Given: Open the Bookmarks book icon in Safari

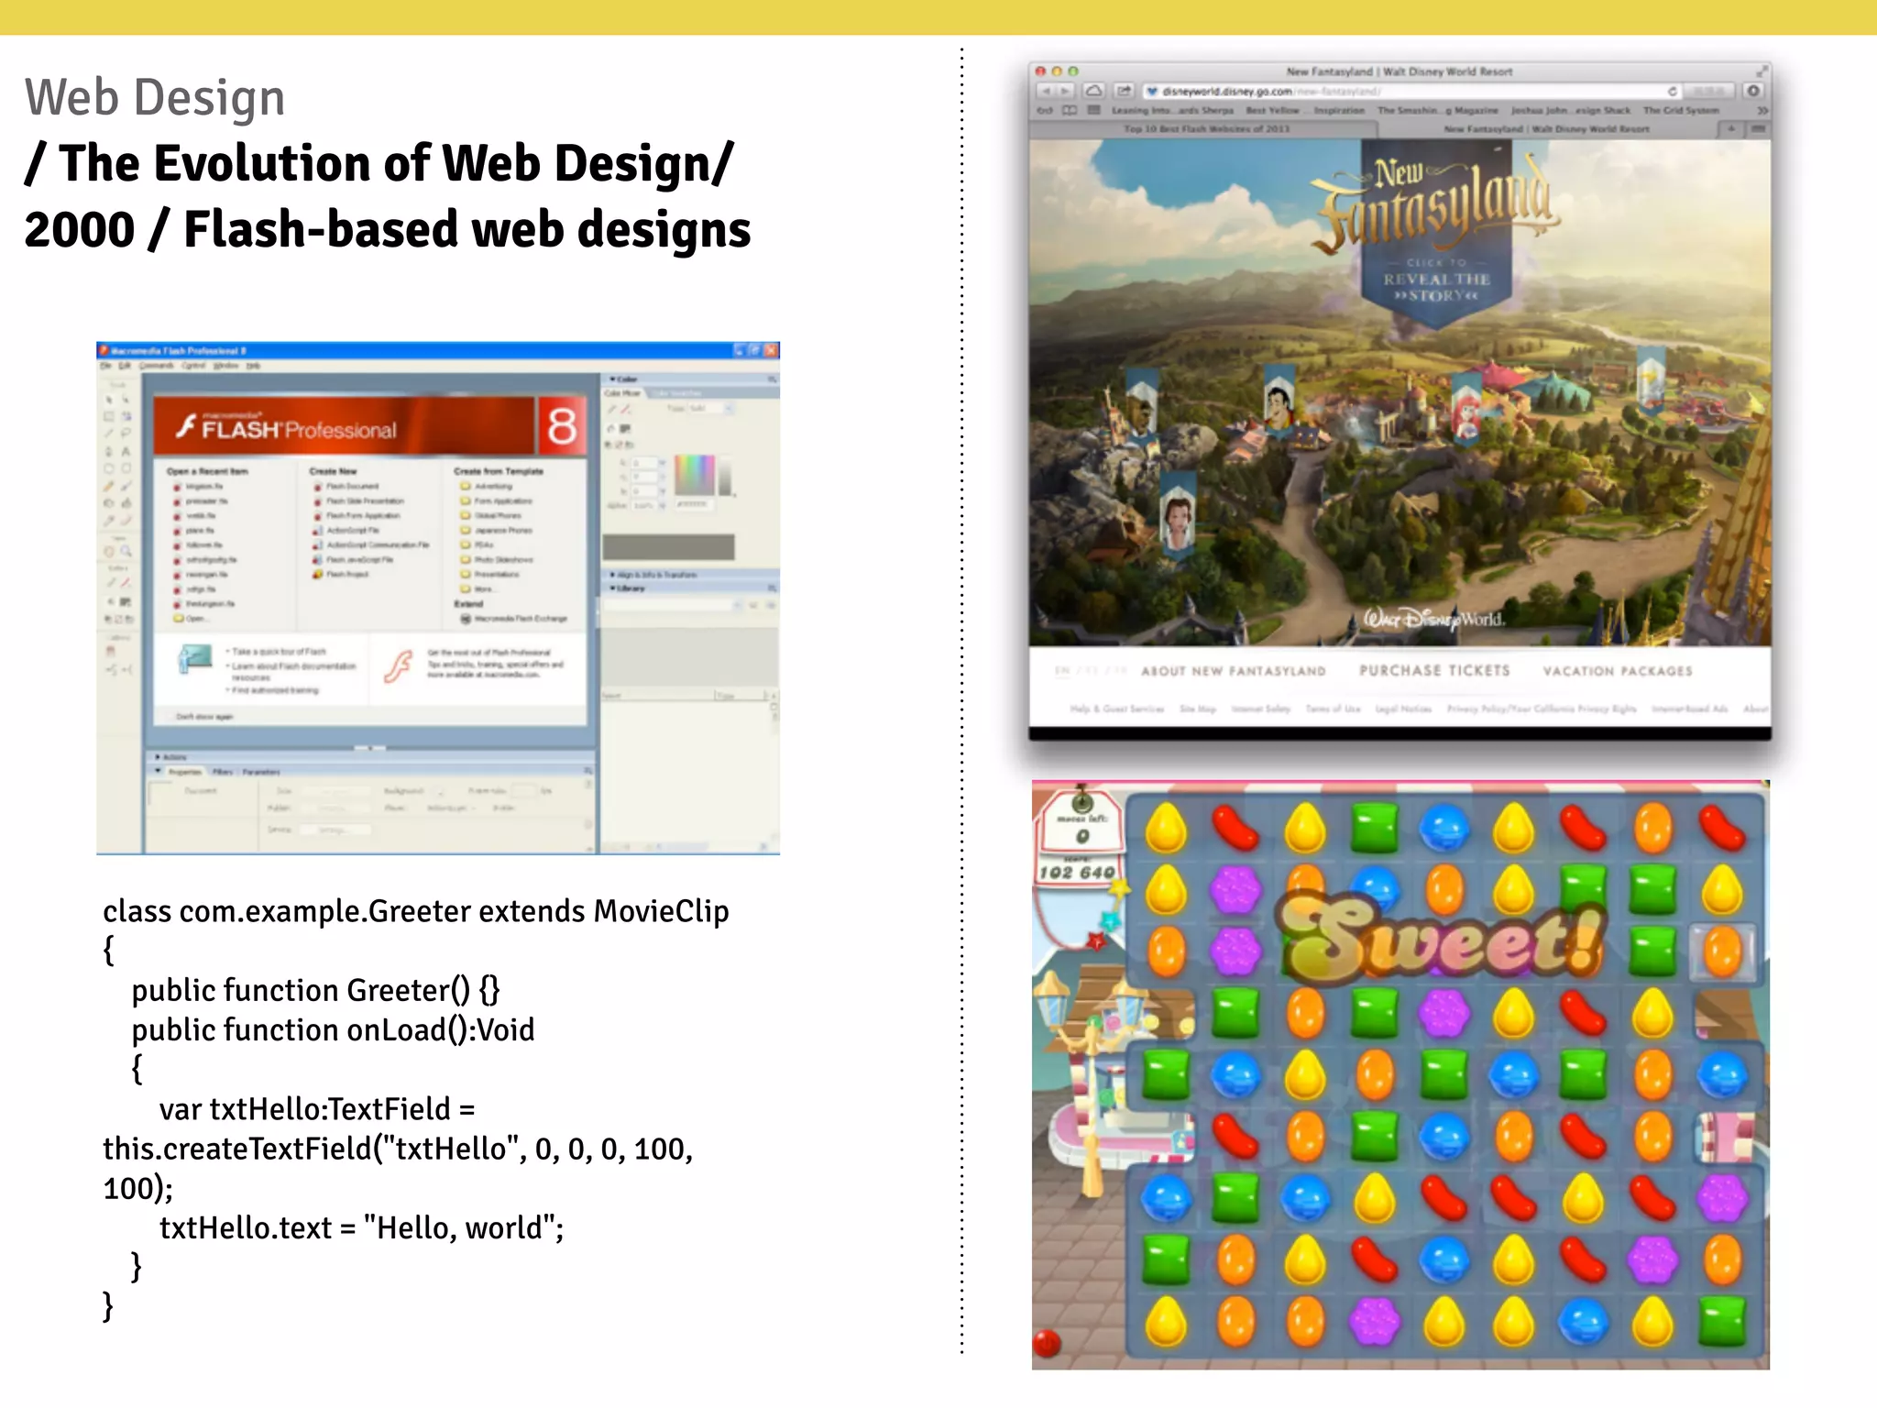Looking at the screenshot, I should point(1070,110).
